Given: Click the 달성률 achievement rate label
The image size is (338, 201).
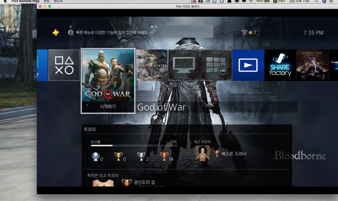Looking at the screenshot, I should click(x=96, y=142).
